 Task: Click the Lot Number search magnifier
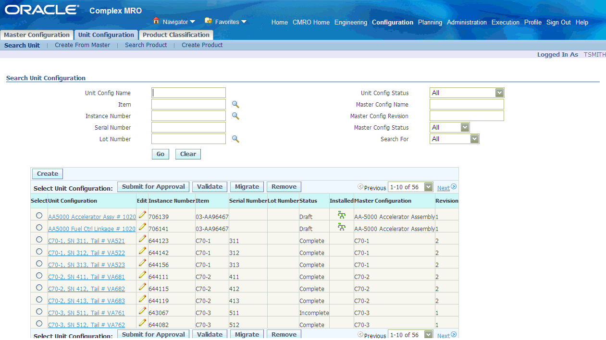tap(235, 139)
